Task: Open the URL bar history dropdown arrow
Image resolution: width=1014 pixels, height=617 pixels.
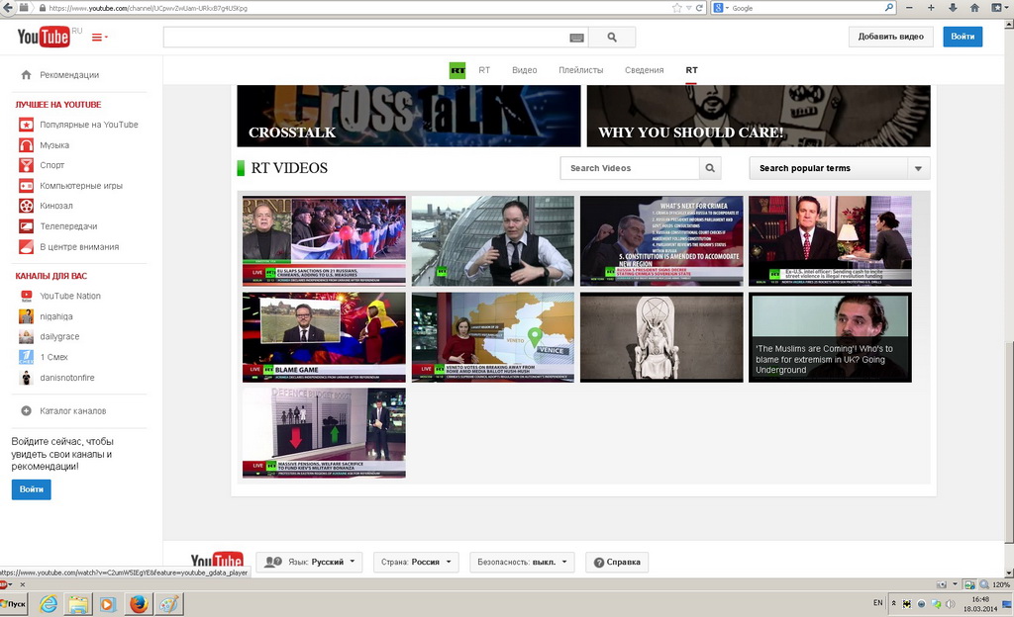Action: coord(689,8)
